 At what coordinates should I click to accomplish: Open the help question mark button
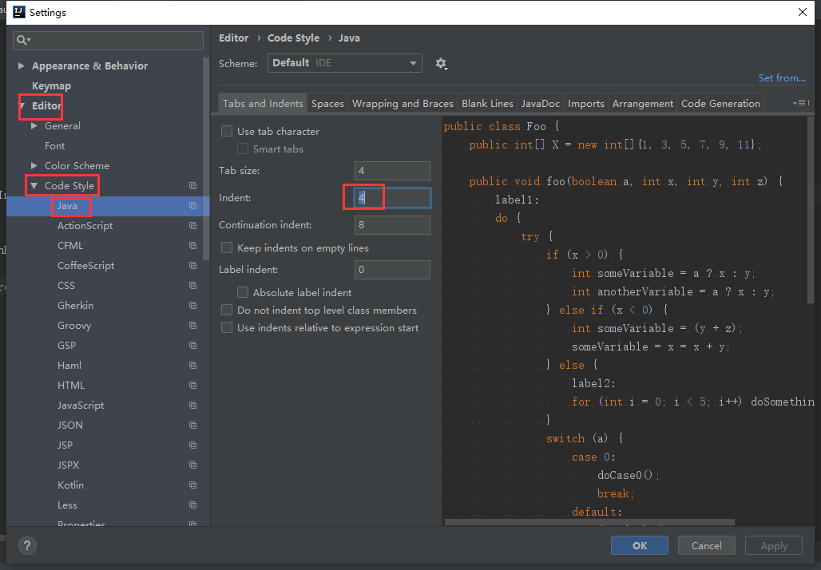28,545
